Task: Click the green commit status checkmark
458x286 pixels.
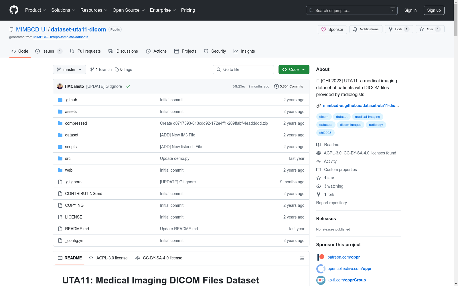Action: coord(128,86)
